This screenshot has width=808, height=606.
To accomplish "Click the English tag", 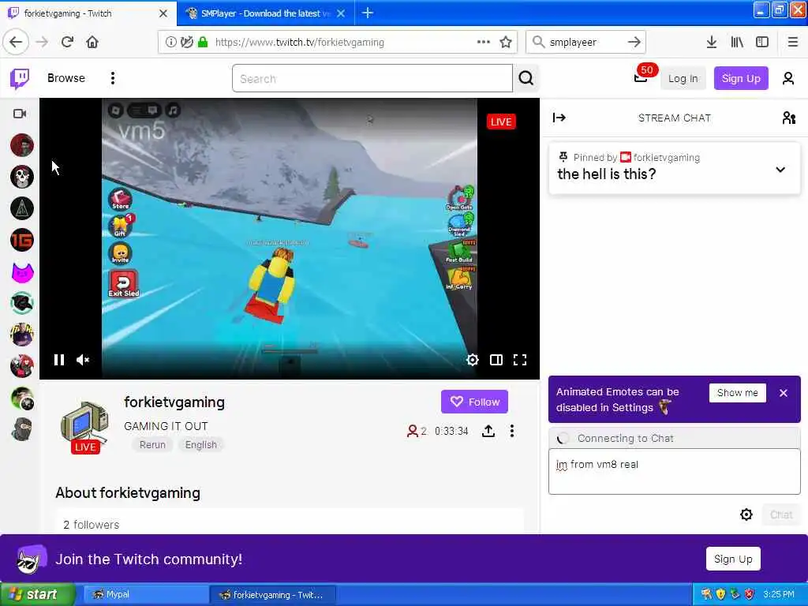I will click(201, 445).
